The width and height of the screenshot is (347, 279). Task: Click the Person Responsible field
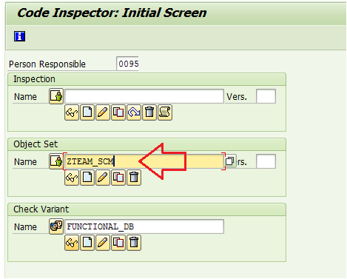[x=127, y=64]
